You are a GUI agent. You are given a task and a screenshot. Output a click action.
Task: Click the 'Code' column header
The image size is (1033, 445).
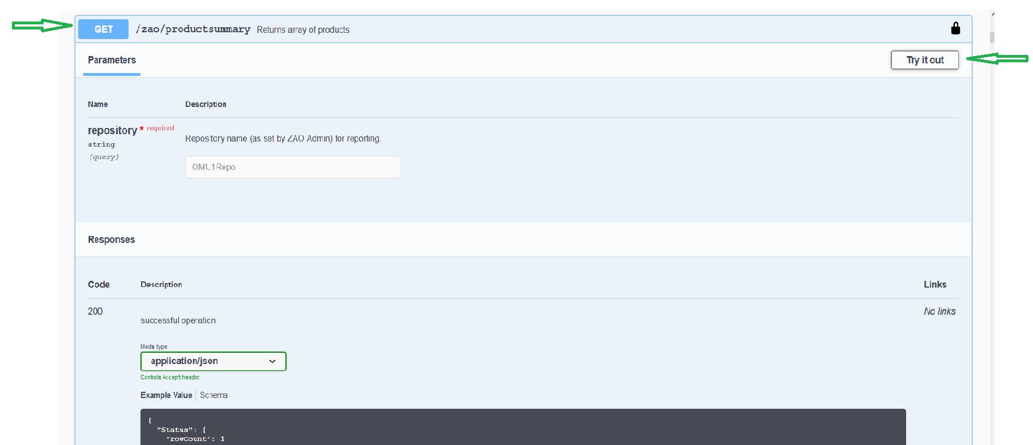coord(99,284)
